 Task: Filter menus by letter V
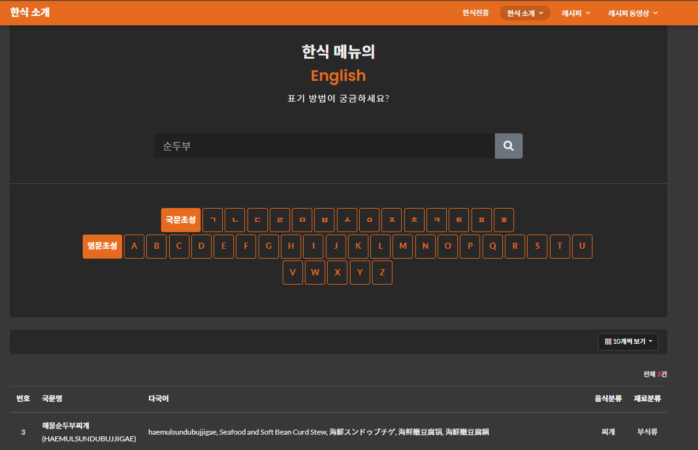pos(293,272)
